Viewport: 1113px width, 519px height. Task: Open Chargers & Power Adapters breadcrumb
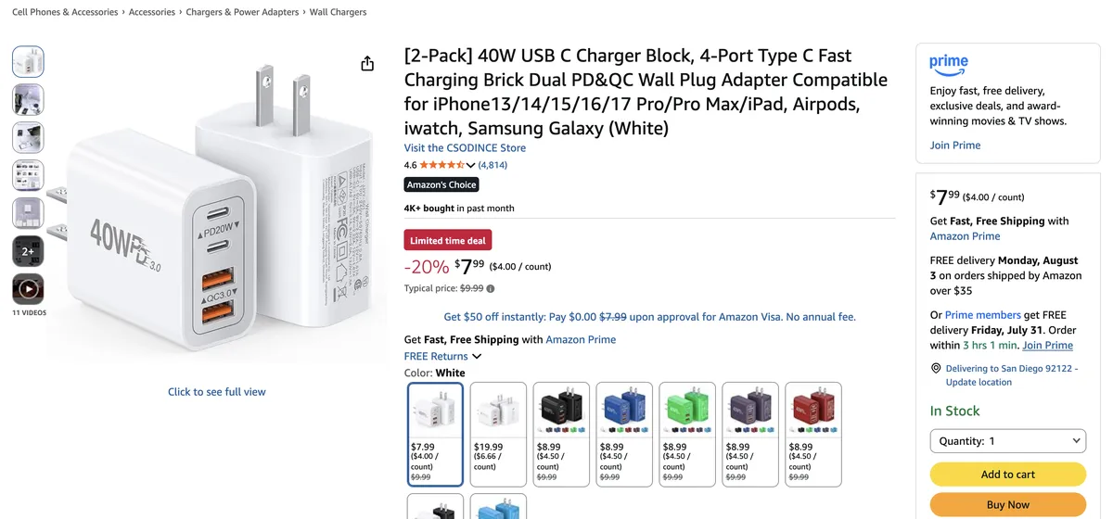(x=242, y=12)
